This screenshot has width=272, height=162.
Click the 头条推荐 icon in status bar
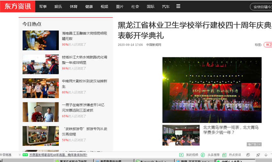point(203,155)
